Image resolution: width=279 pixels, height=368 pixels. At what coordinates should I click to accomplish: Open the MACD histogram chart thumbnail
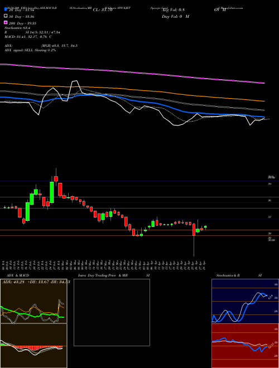click(33, 346)
